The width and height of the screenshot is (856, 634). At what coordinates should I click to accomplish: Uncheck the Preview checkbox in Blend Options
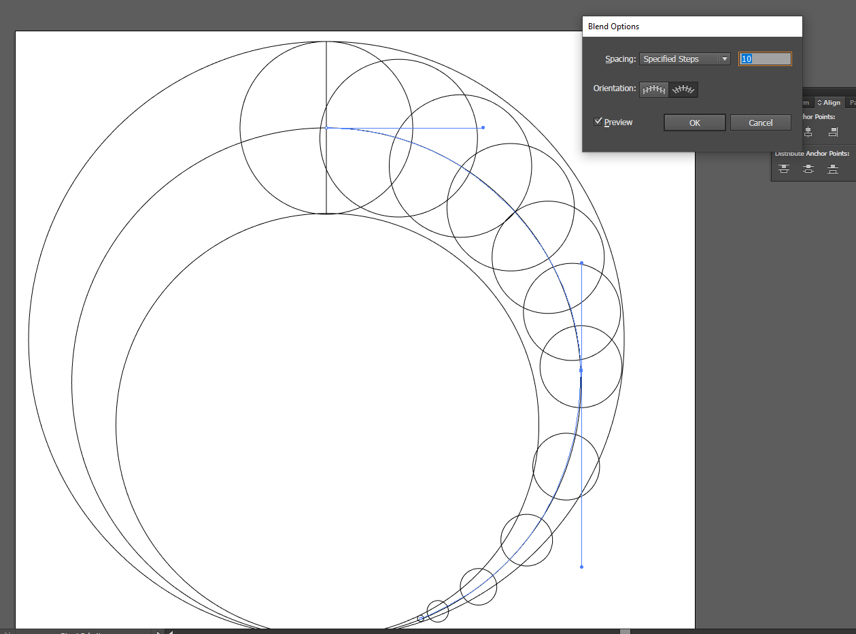599,122
